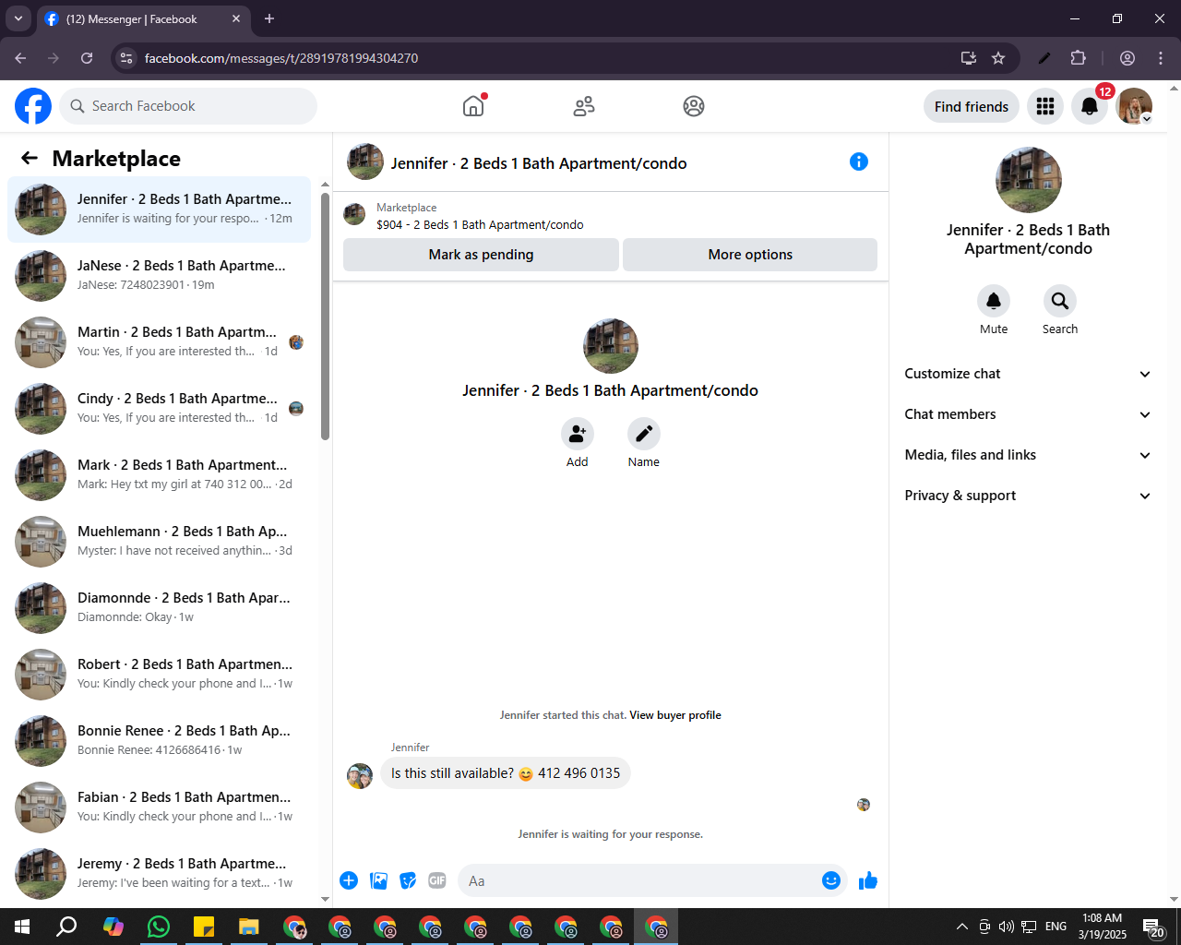Screen dimensions: 1181x945
Task: Click the browser address bar URL
Action: pos(281,58)
